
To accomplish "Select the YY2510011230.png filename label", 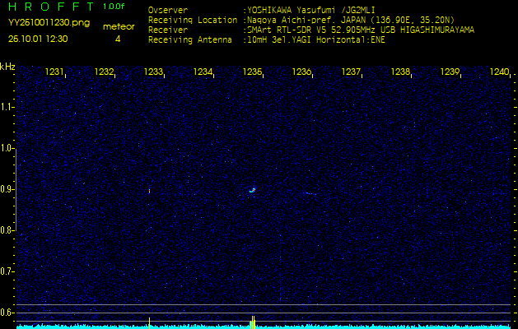I will pos(49,23).
